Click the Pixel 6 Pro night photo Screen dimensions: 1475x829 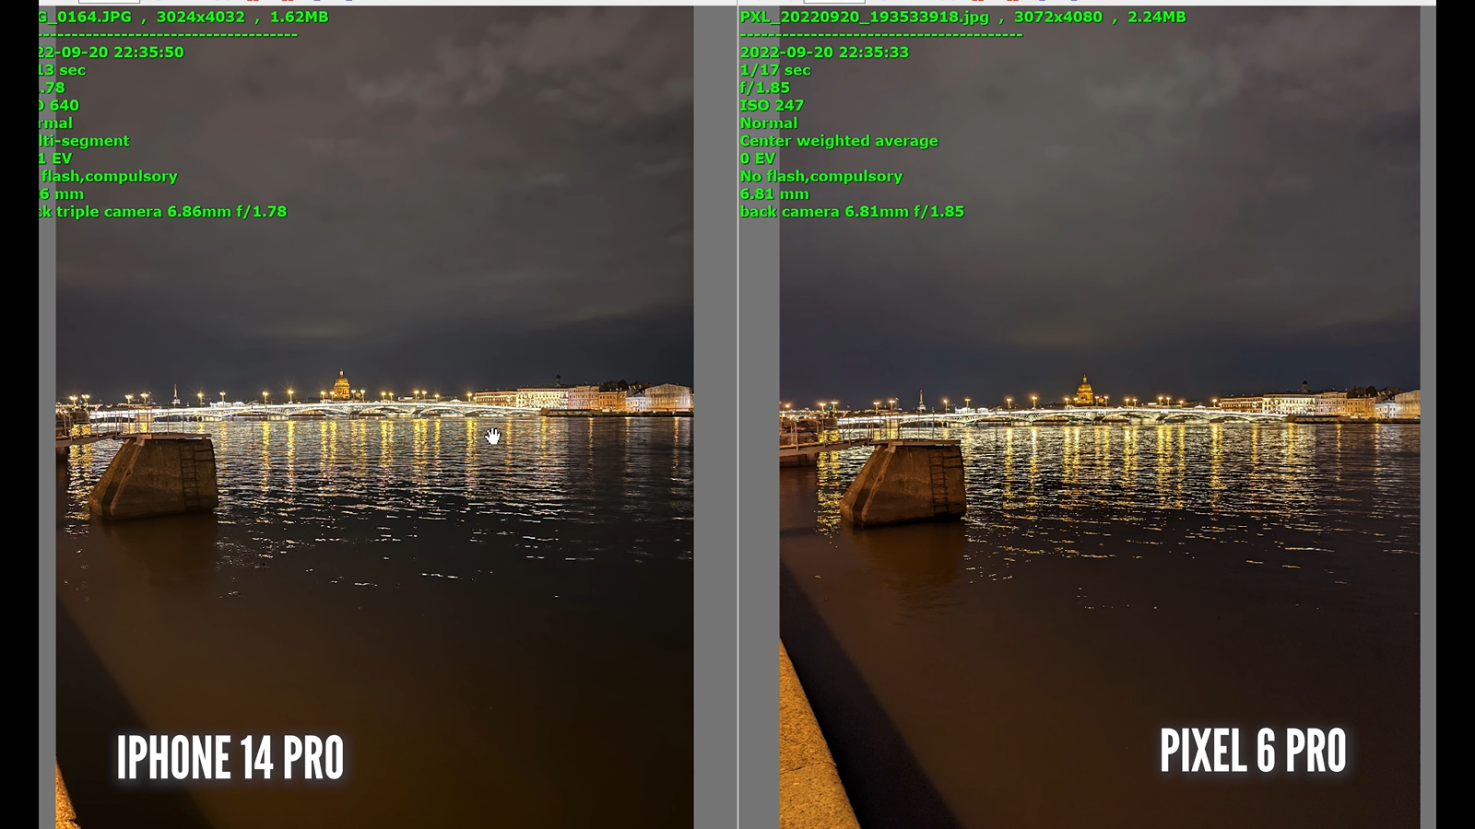1100,417
